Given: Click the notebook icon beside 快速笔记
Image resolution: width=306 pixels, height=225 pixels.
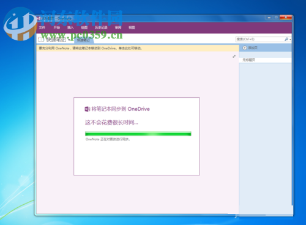Looking at the screenshot, I should click(x=41, y=40).
